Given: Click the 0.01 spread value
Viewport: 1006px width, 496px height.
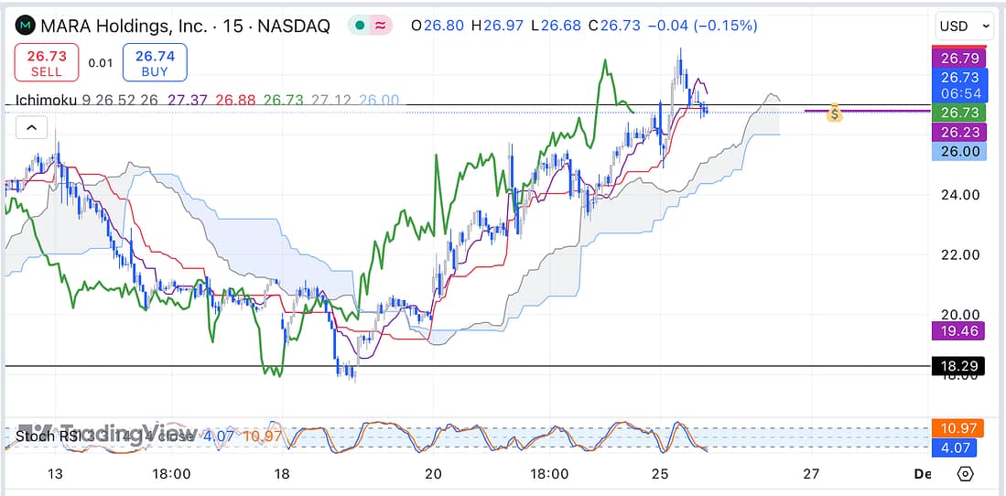Looking at the screenshot, I should tap(101, 64).
